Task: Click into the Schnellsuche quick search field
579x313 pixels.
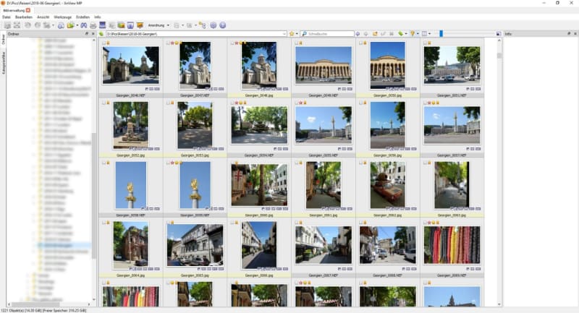Action: tap(327, 34)
